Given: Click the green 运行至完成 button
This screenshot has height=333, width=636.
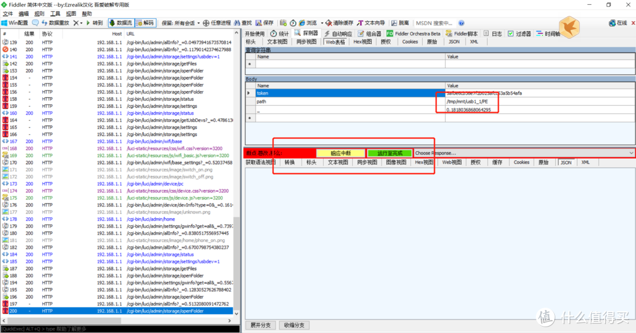Looking at the screenshot, I should [390, 153].
